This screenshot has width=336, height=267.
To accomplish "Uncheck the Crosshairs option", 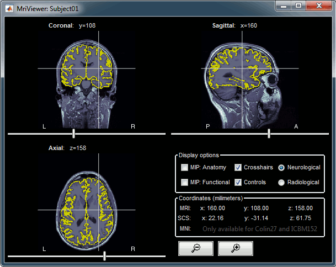I will [x=238, y=167].
